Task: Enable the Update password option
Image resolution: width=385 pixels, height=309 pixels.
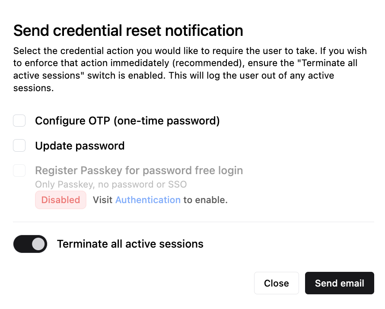Action: pyautogui.click(x=19, y=146)
